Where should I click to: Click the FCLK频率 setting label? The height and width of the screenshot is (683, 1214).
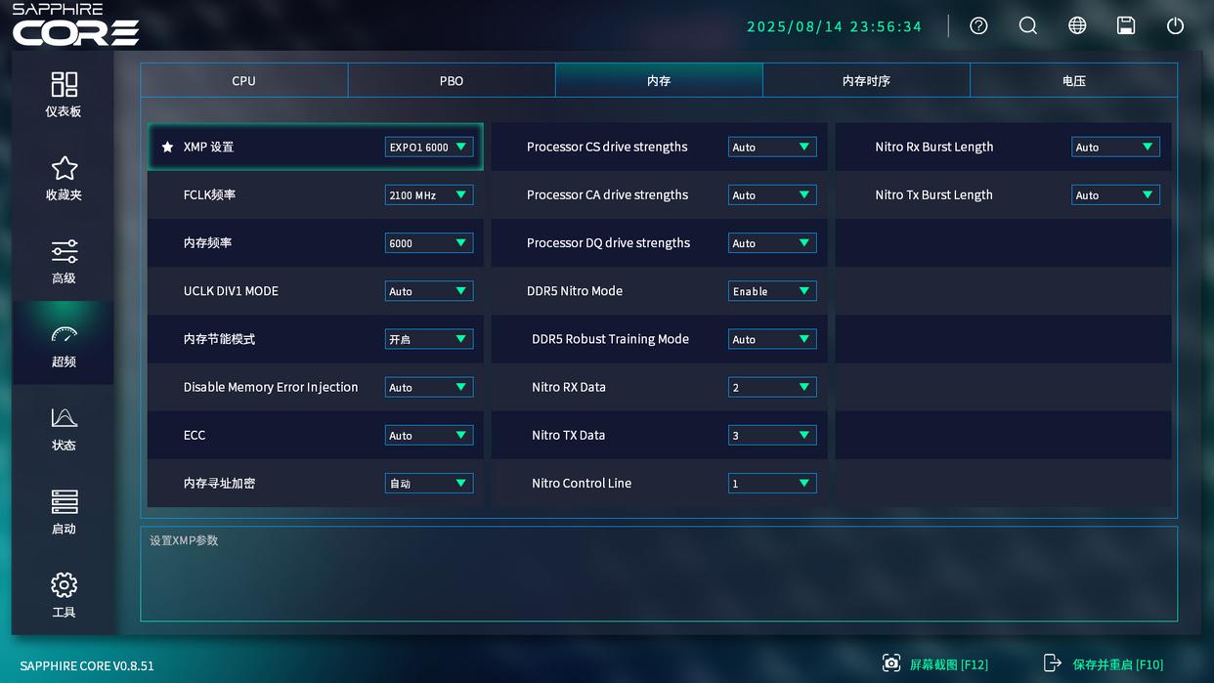[x=209, y=194]
